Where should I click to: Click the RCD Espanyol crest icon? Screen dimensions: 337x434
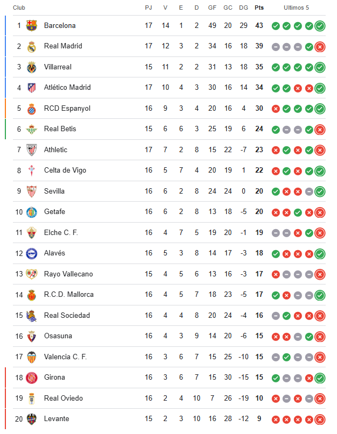point(31,108)
